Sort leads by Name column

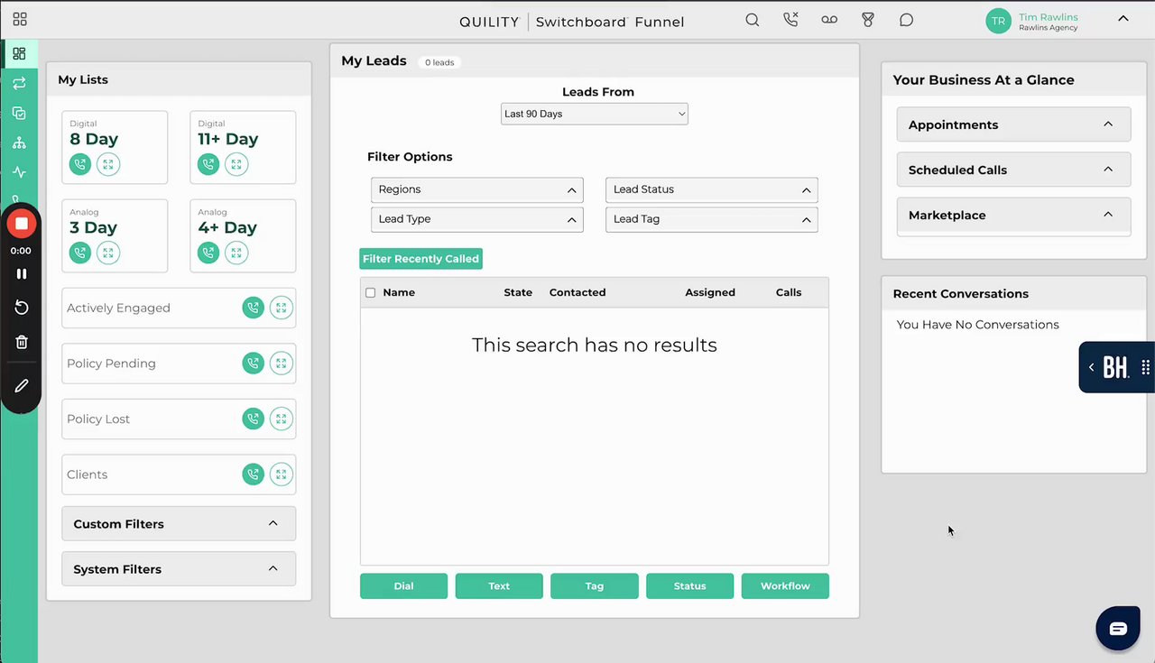click(x=399, y=292)
